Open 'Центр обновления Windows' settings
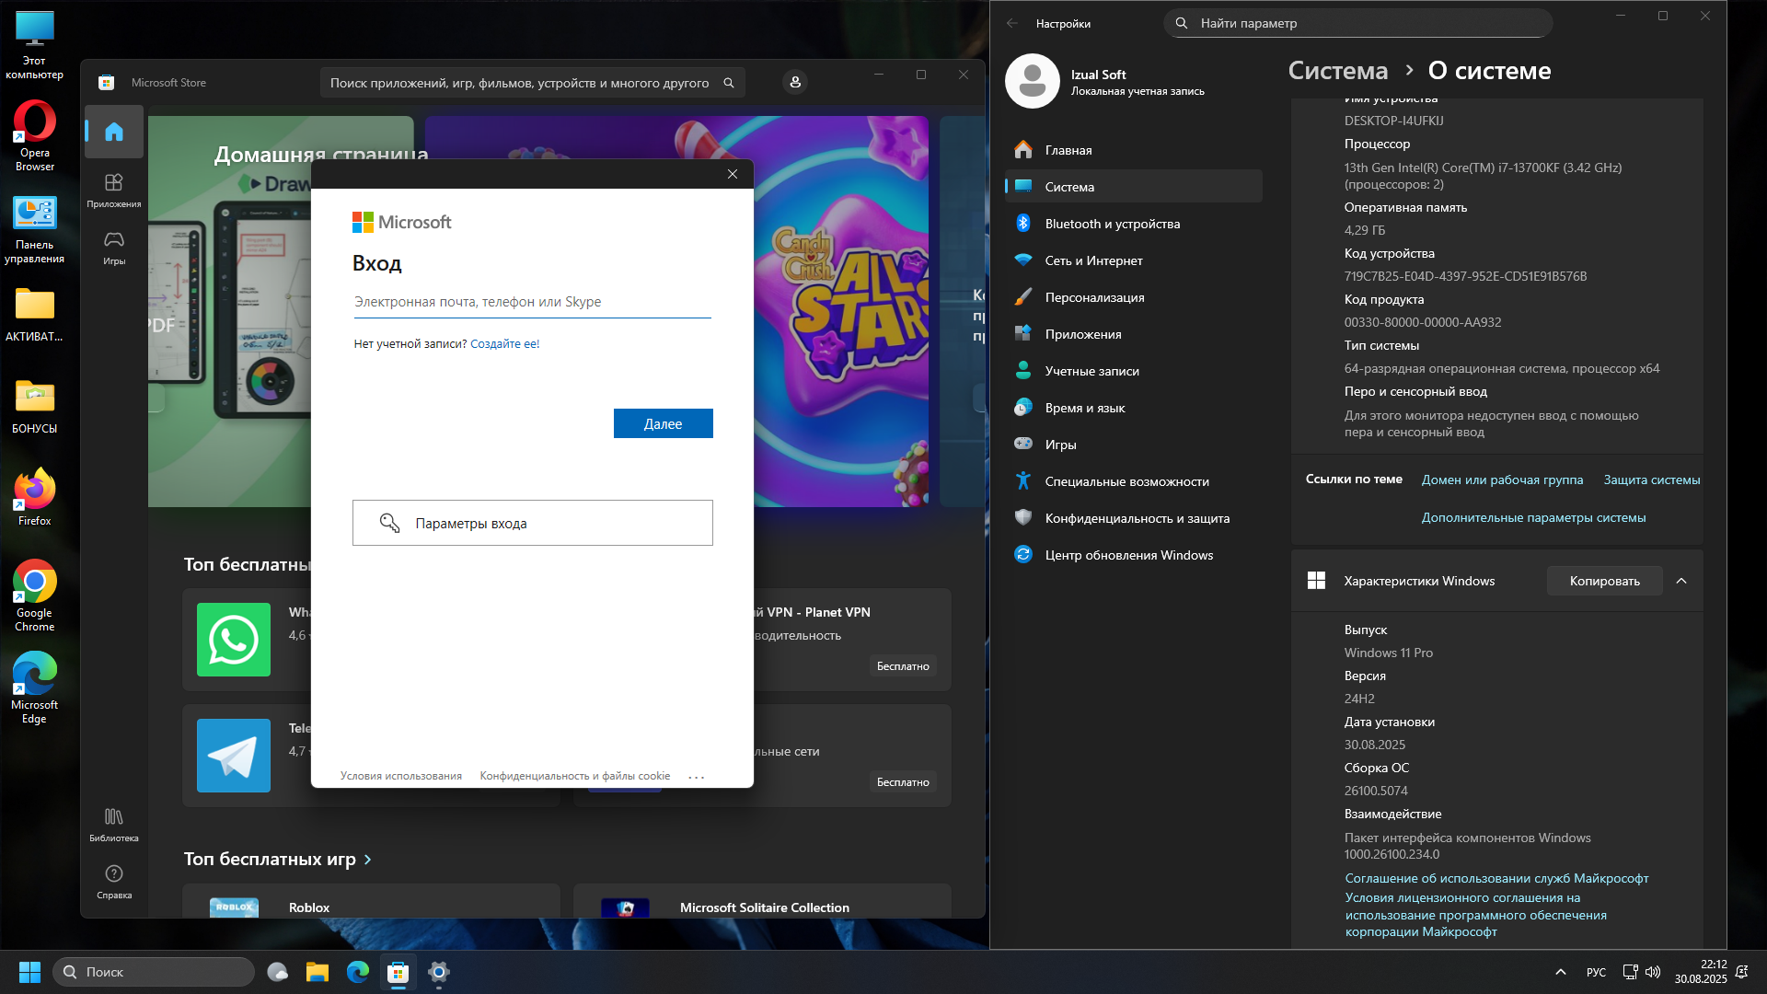The height and width of the screenshot is (994, 1767). click(x=1134, y=555)
